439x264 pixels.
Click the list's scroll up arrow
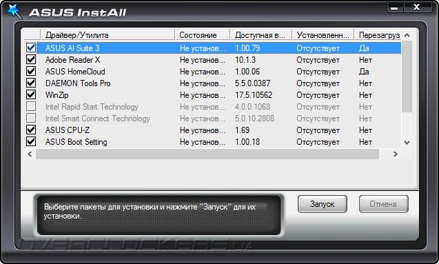(407, 35)
